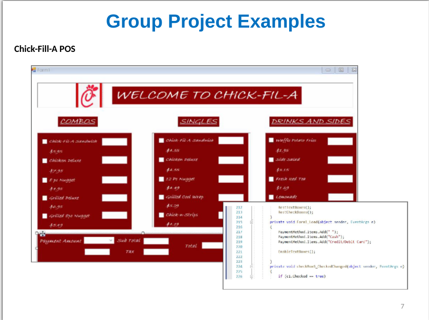Check the Grilled Cool Wrap single
This screenshot has height=320, width=429.
click(161, 197)
